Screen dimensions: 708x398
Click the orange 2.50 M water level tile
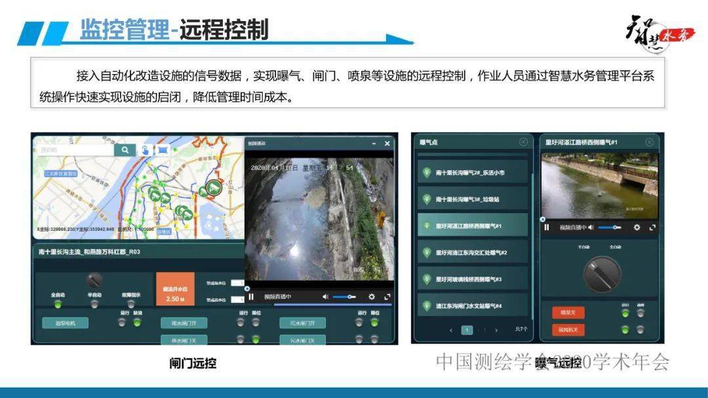pos(175,289)
